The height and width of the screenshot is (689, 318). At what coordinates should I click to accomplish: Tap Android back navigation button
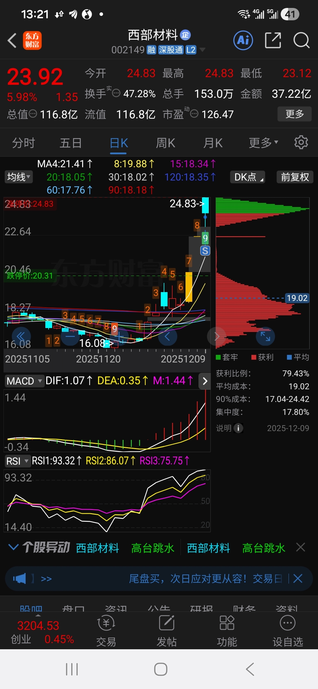pos(250,669)
